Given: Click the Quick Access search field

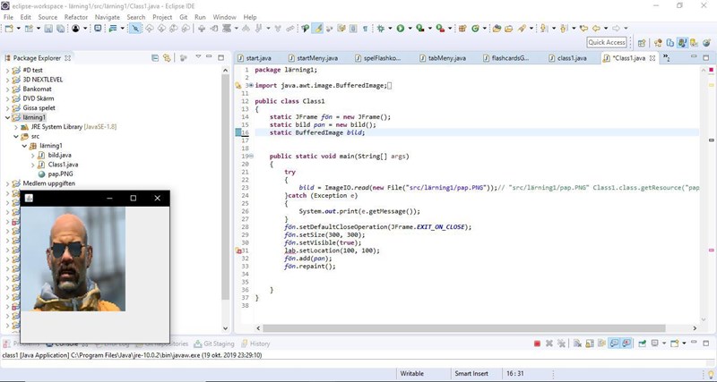Looking at the screenshot, I should coord(607,42).
